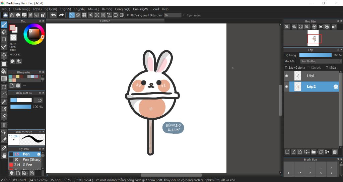Open Pen brush settings gear
The height and width of the screenshot is (182, 343).
(x=39, y=154)
